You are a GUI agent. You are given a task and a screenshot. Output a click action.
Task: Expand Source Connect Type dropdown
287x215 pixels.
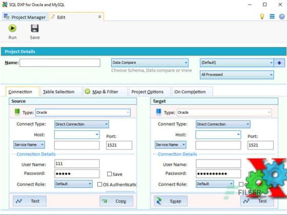pyautogui.click(x=81, y=124)
